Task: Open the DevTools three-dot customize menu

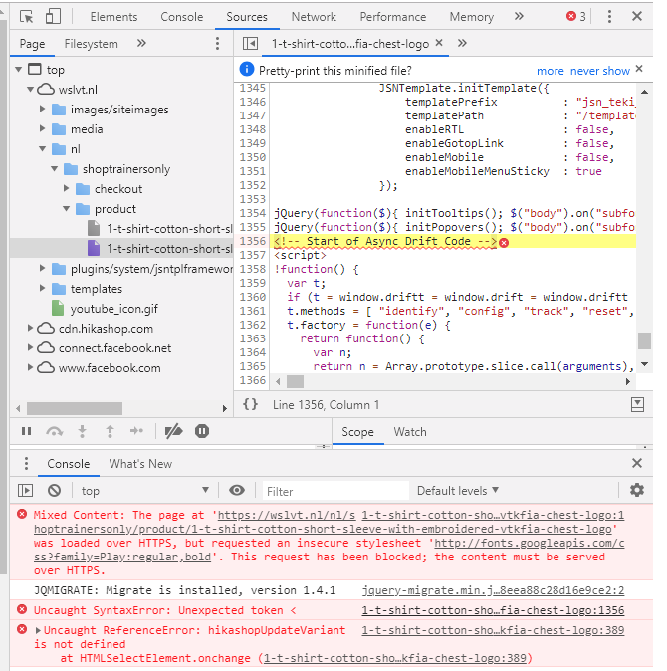Action: (x=609, y=17)
